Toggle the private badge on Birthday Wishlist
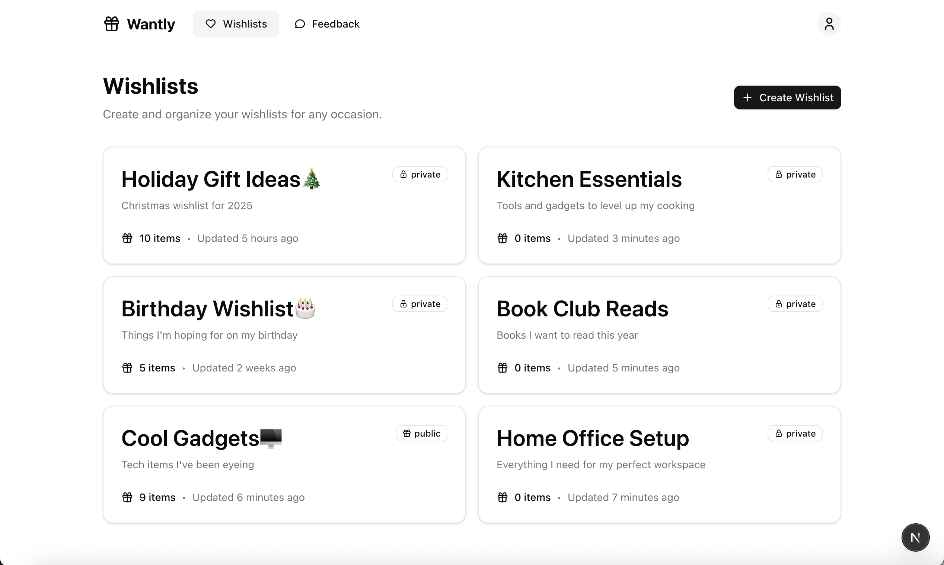This screenshot has width=944, height=565. [x=420, y=303]
